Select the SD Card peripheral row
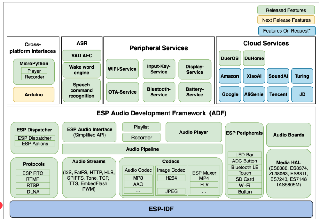This screenshot has height=219, width=320. 244,179
